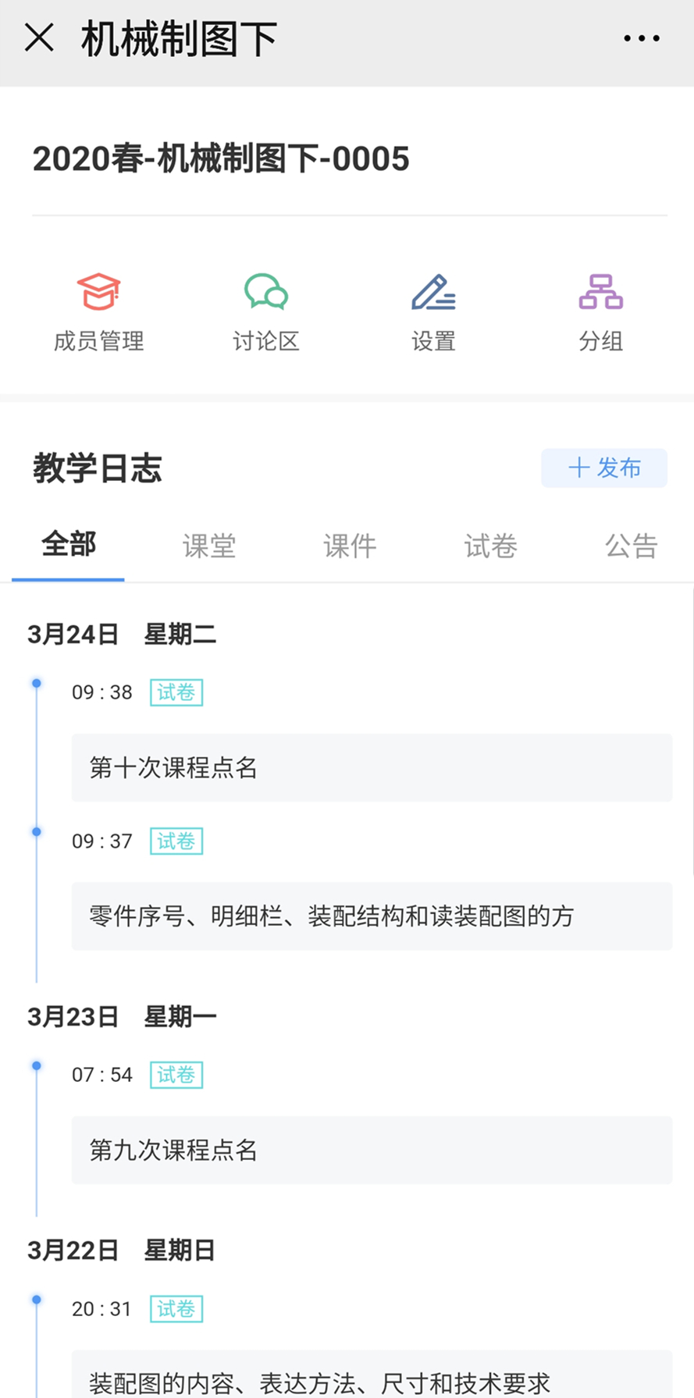Click the 发布 publish button
The height and width of the screenshot is (1398, 694).
coord(604,468)
